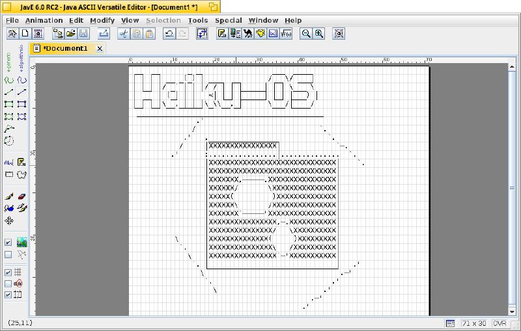
Task: Open the Animation menu
Action: pyautogui.click(x=44, y=20)
